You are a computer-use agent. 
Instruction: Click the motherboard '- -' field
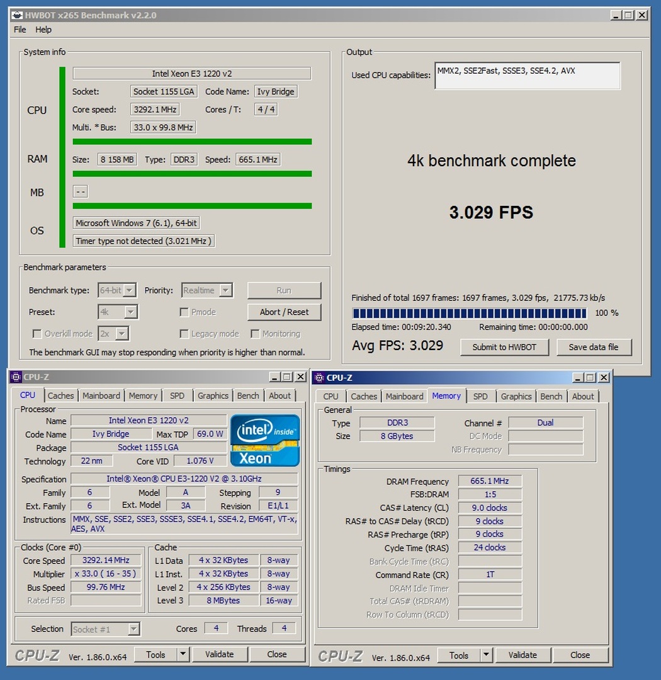pos(80,191)
